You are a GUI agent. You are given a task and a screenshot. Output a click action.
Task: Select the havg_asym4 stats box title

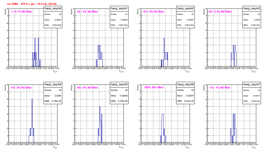coord(53,85)
